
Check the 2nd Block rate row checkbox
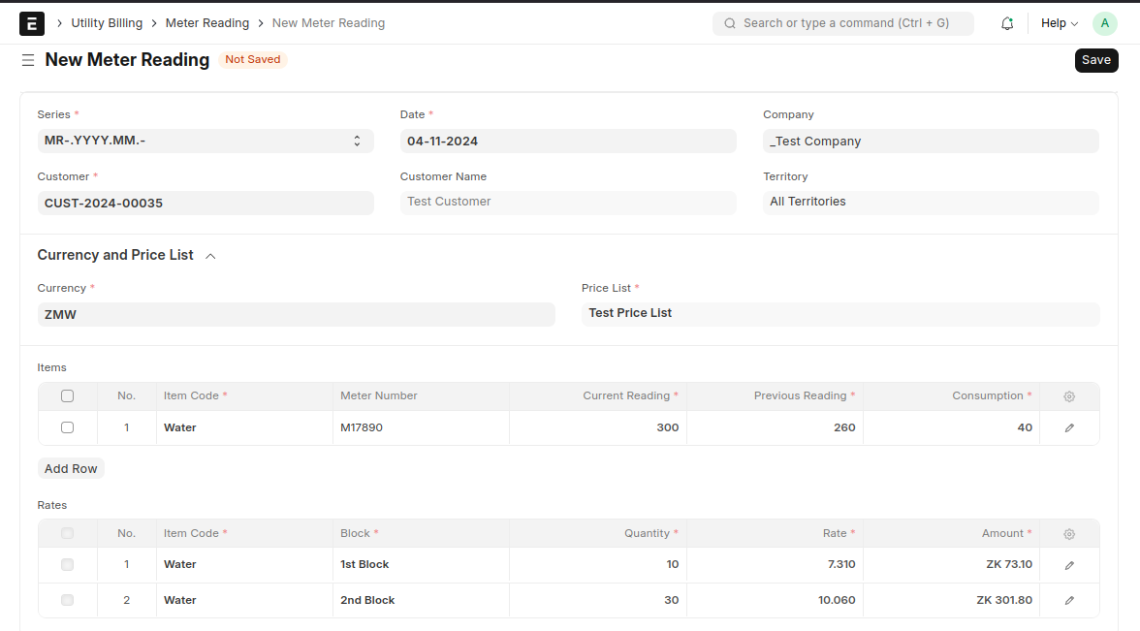tap(68, 600)
